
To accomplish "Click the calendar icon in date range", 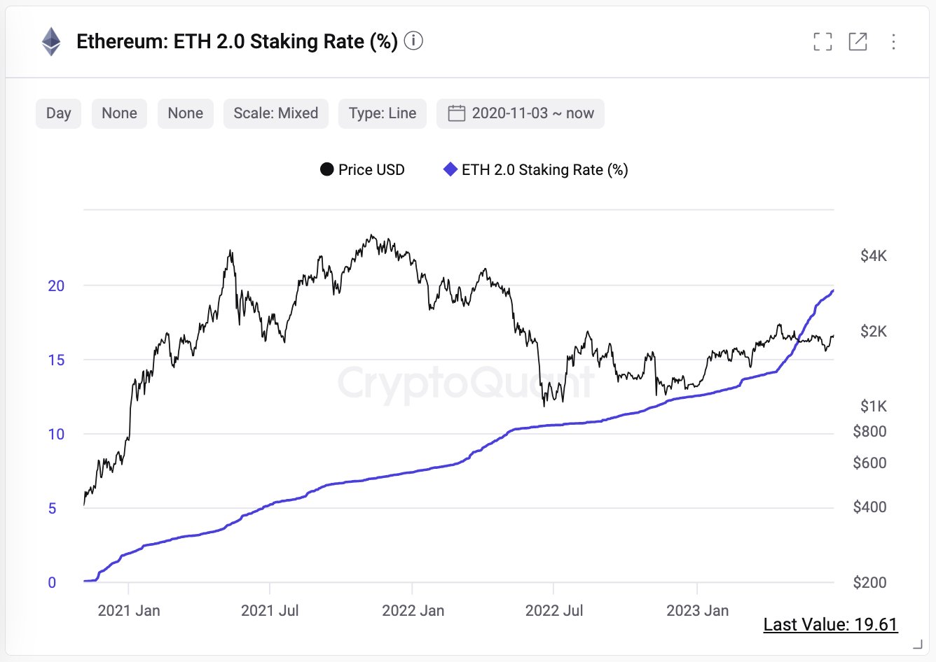I will point(456,113).
